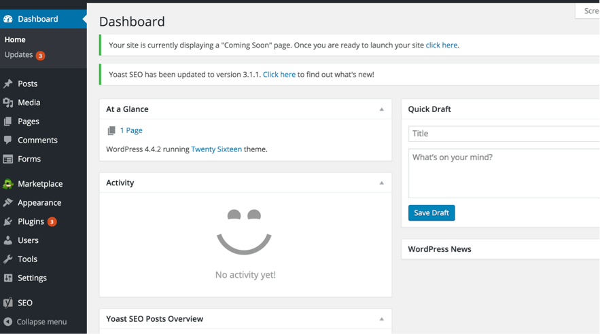Click the Quick Draft panel header

point(501,109)
